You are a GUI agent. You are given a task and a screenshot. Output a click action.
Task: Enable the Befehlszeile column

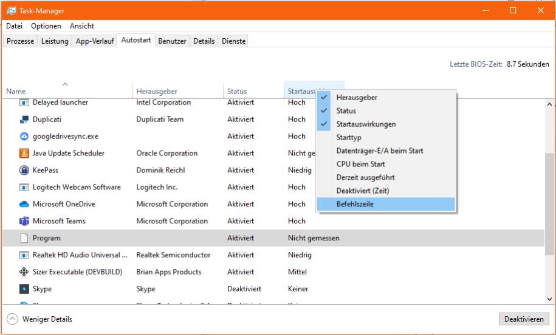[x=386, y=205]
